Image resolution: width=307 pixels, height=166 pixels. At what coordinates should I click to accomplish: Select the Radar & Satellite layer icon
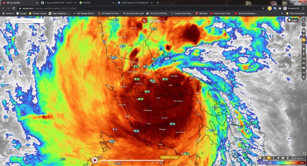tap(304, 30)
